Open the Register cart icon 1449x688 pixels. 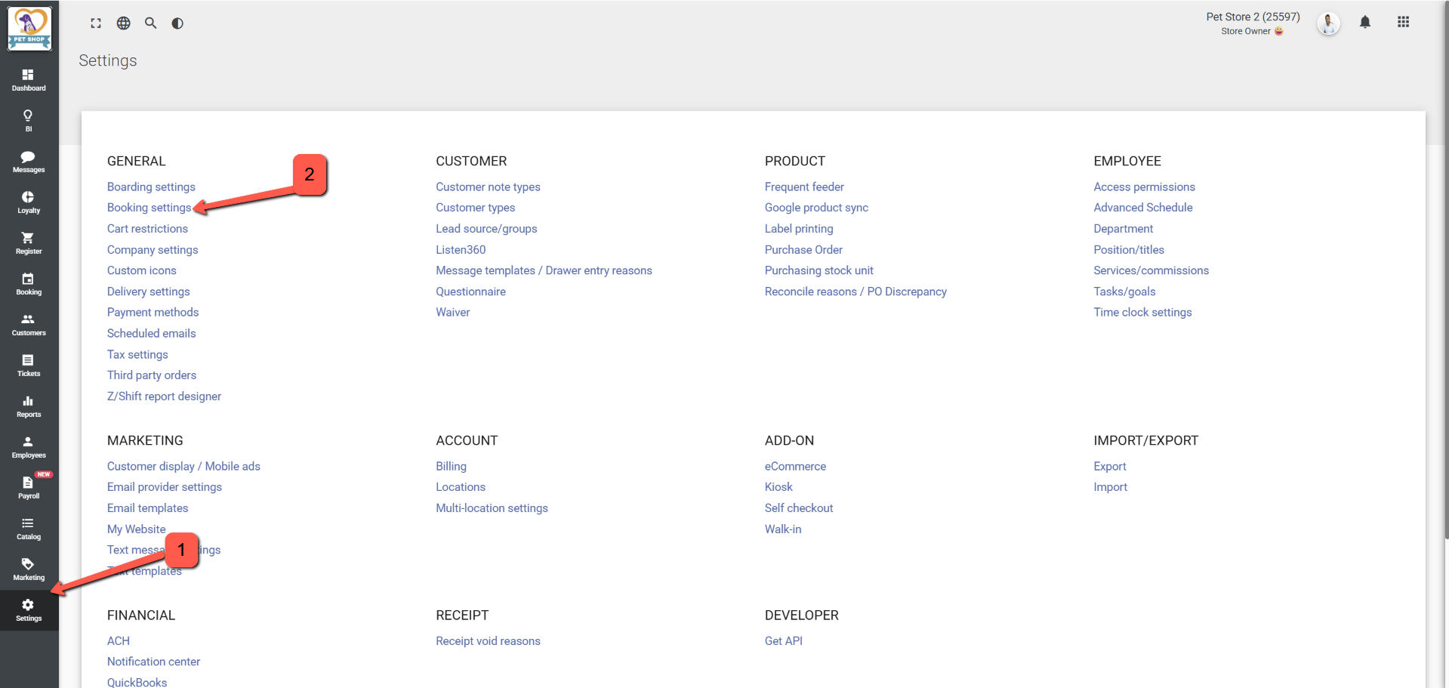coord(29,243)
